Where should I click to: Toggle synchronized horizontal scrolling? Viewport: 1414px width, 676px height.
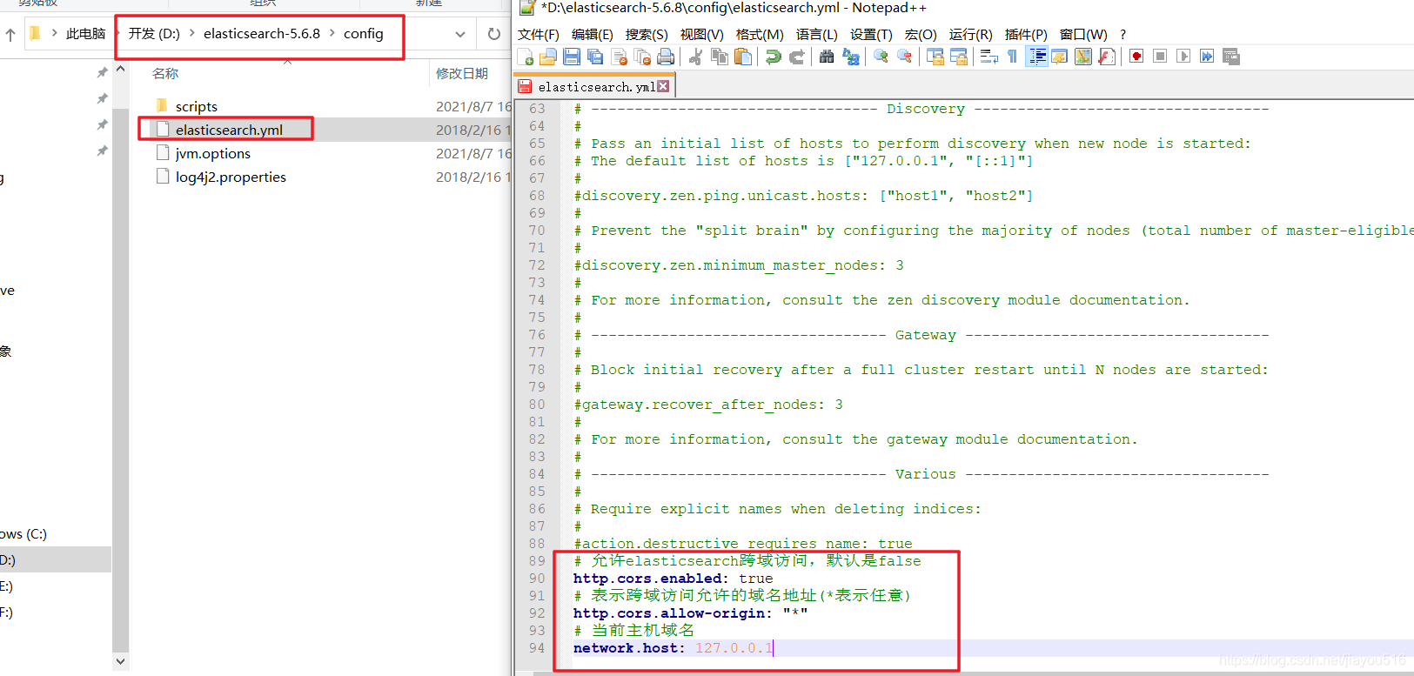click(959, 57)
